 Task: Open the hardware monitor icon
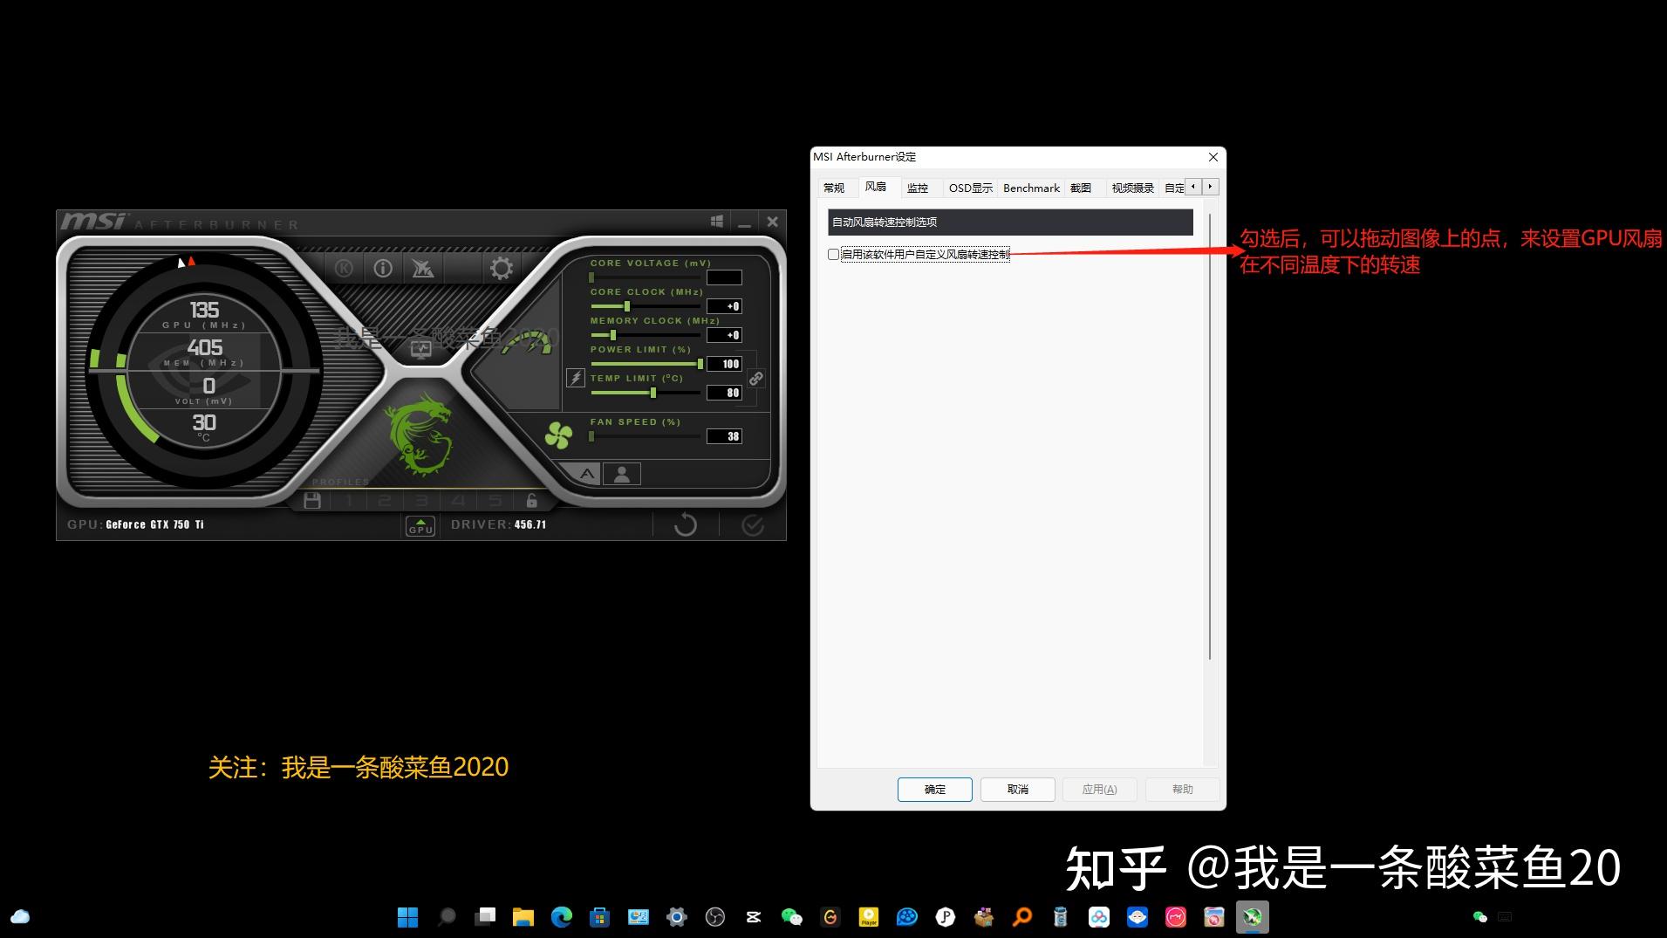point(421,349)
